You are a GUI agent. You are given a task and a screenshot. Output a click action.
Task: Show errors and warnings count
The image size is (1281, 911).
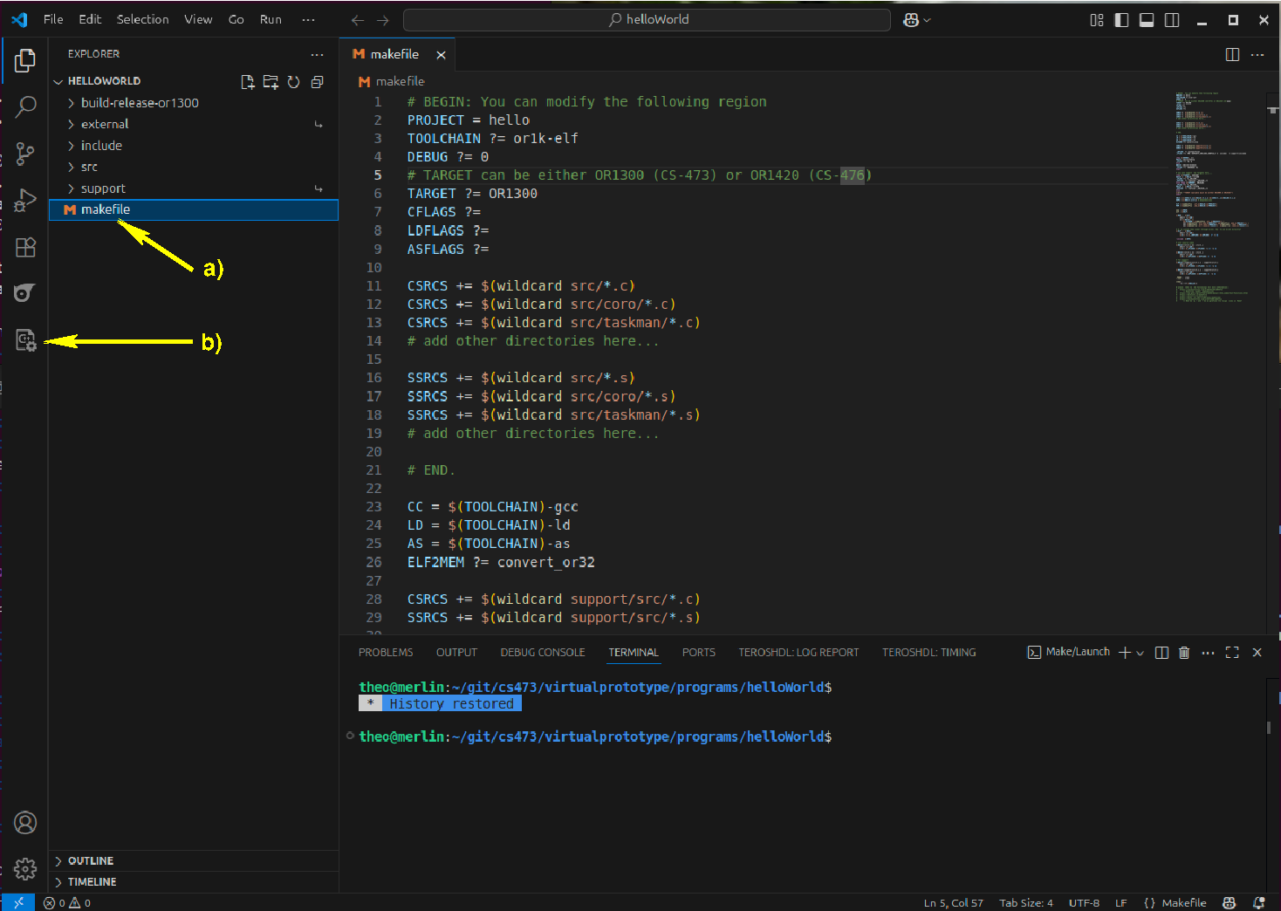(x=67, y=902)
